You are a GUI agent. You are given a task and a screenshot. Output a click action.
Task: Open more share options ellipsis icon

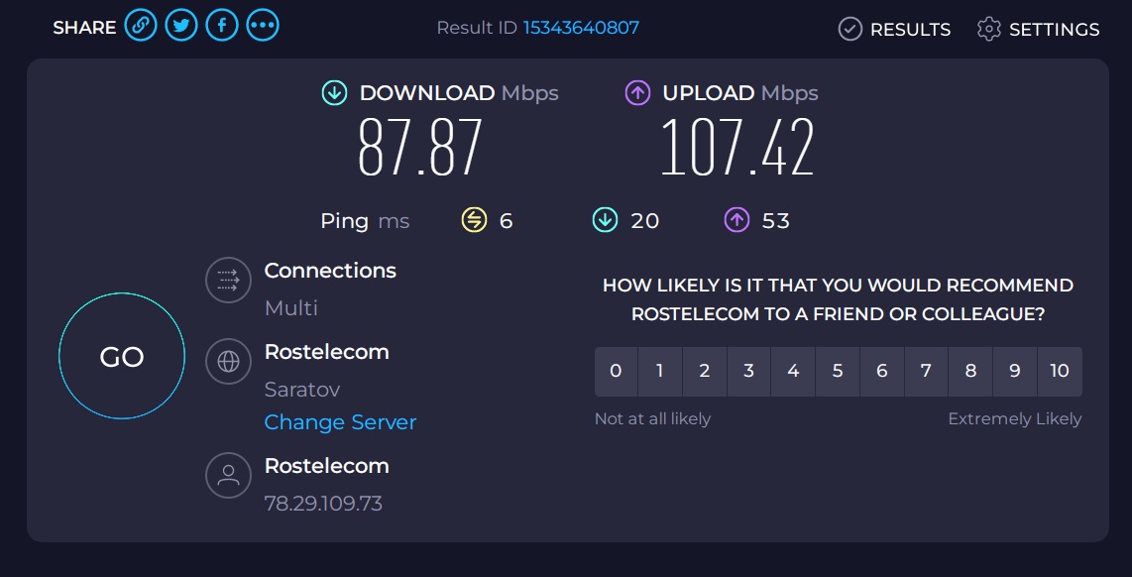point(262,26)
